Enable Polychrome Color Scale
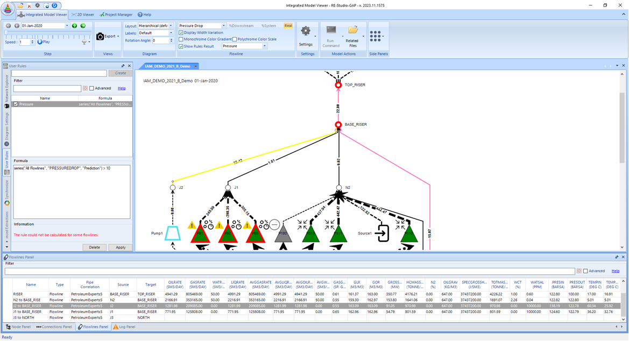The image size is (629, 341). point(235,39)
